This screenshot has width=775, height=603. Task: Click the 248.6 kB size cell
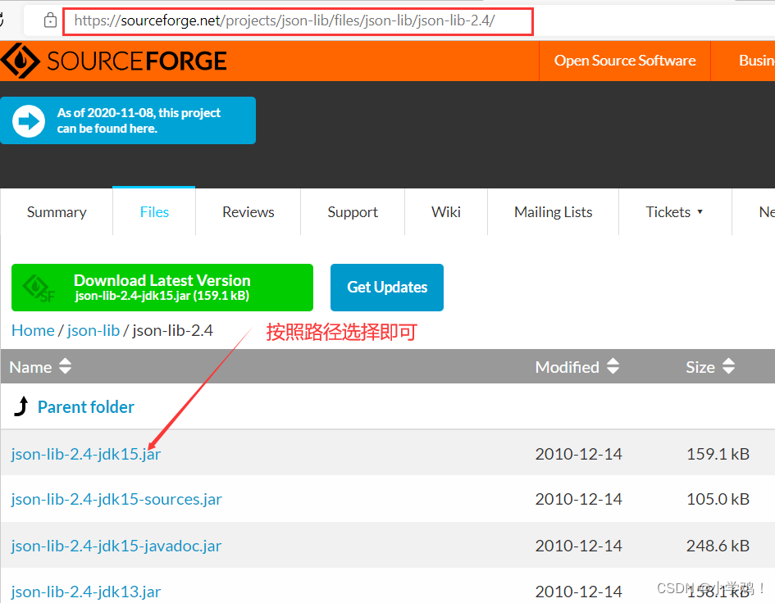click(x=718, y=546)
